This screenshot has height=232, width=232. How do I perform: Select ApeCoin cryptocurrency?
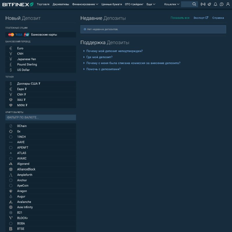(41, 186)
